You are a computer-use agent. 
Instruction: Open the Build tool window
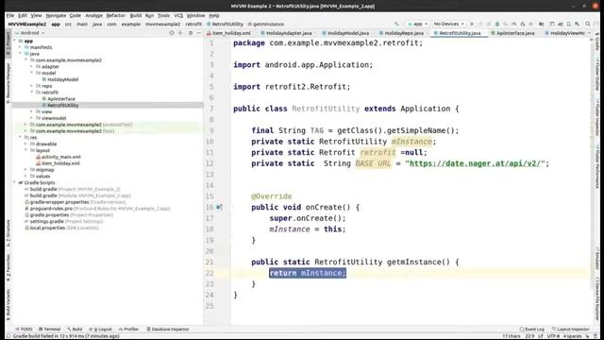coord(75,330)
